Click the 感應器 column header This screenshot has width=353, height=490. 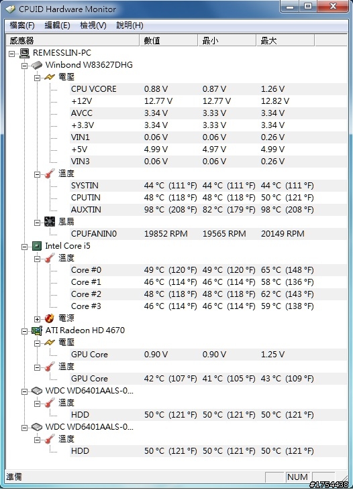pyautogui.click(x=72, y=40)
